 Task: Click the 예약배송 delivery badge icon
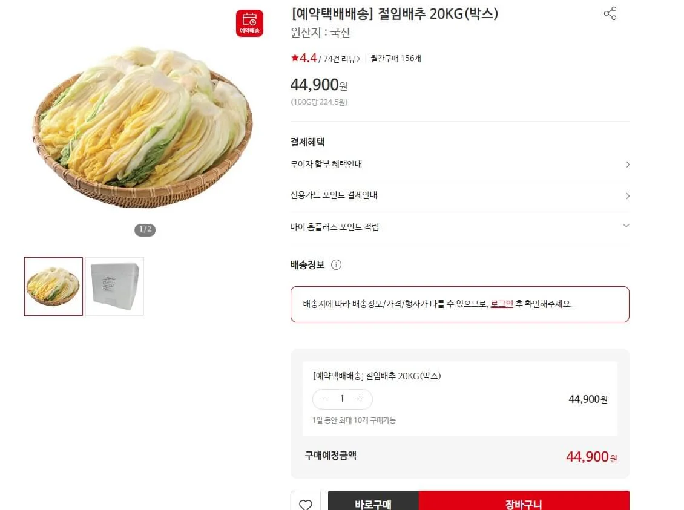pos(251,22)
